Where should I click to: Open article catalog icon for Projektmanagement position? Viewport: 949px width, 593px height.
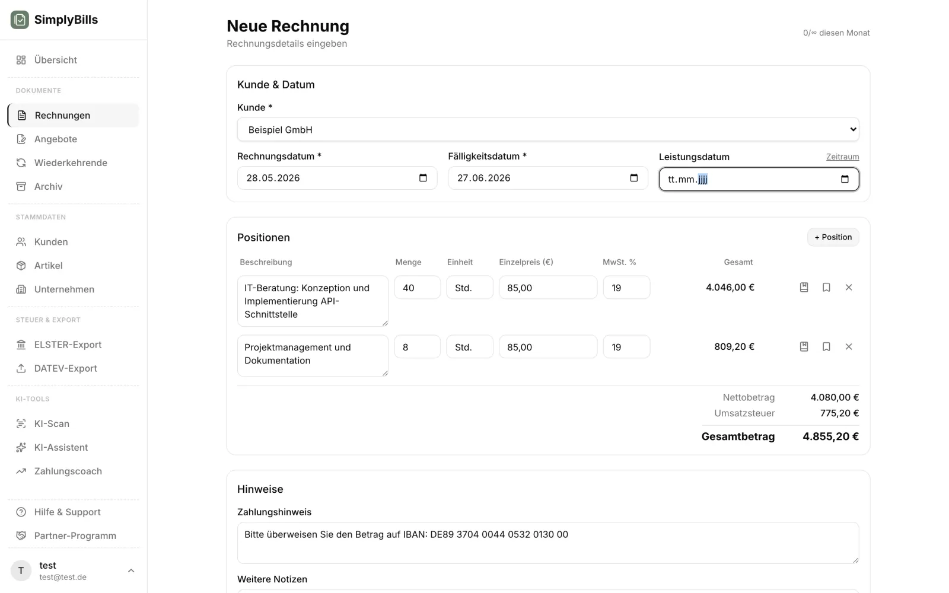click(804, 347)
